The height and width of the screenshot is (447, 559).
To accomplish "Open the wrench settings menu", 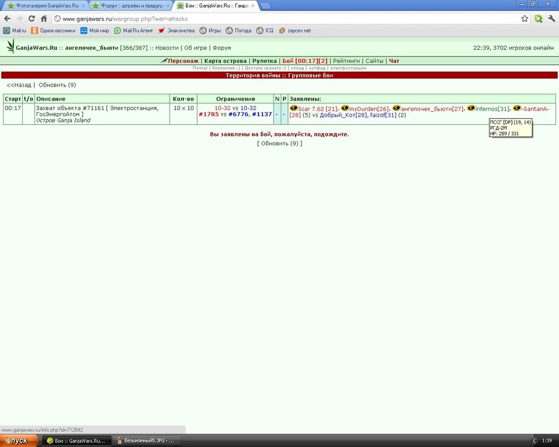I will pos(552,19).
